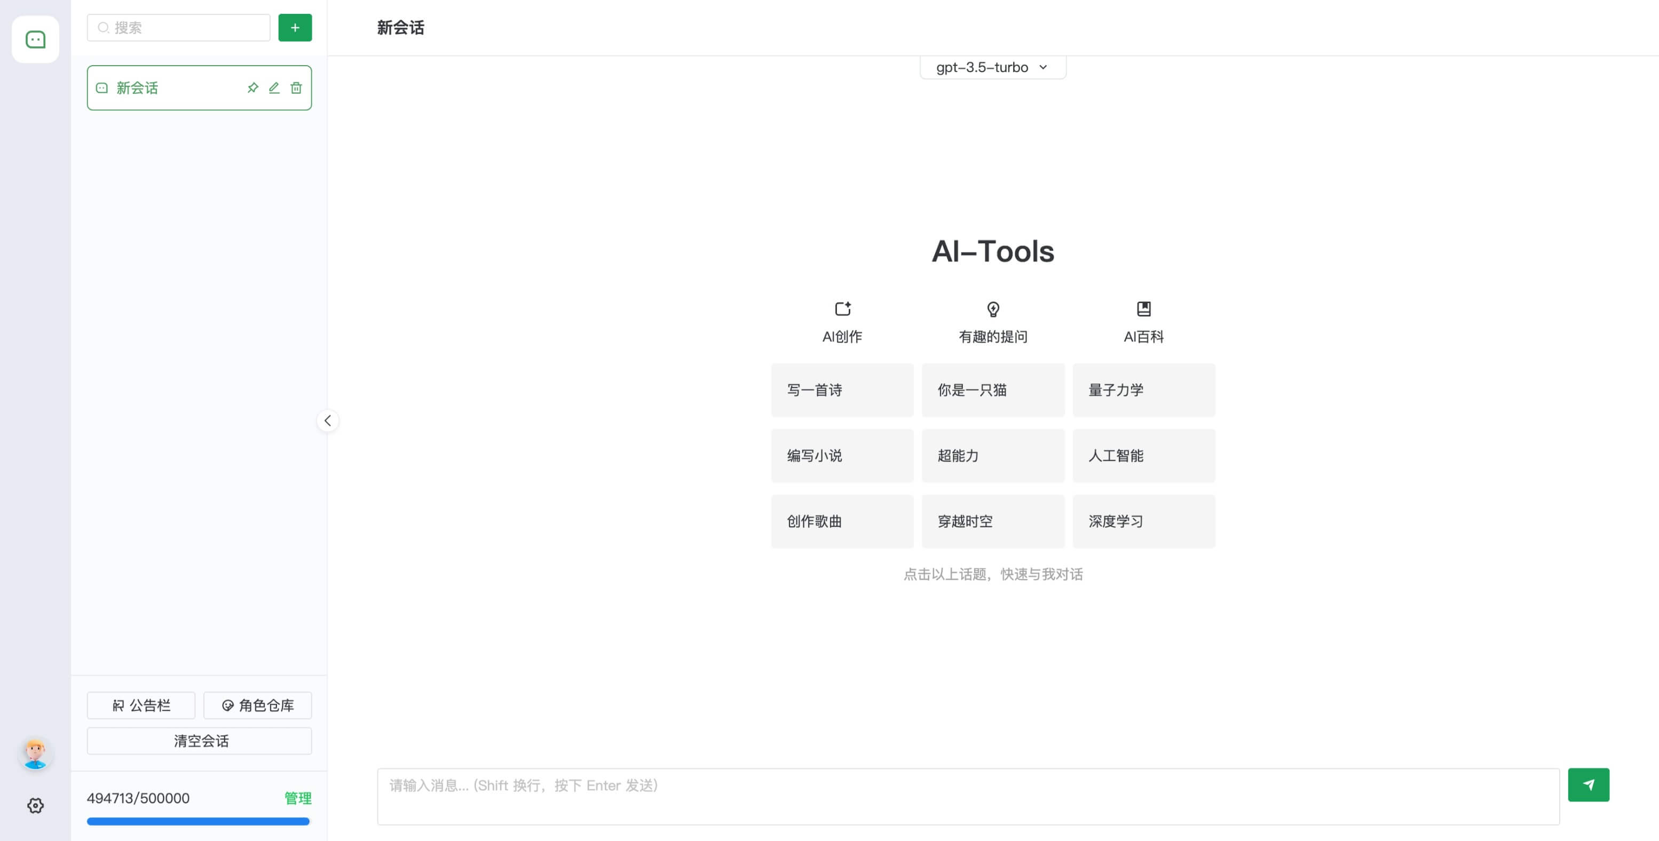The width and height of the screenshot is (1659, 841).
Task: Open the gpt-3.5-turbo model dropdown
Action: (992, 67)
